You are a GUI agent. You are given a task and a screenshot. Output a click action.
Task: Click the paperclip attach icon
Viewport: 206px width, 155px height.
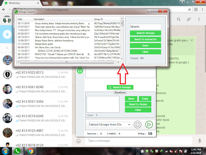(x=189, y=19)
